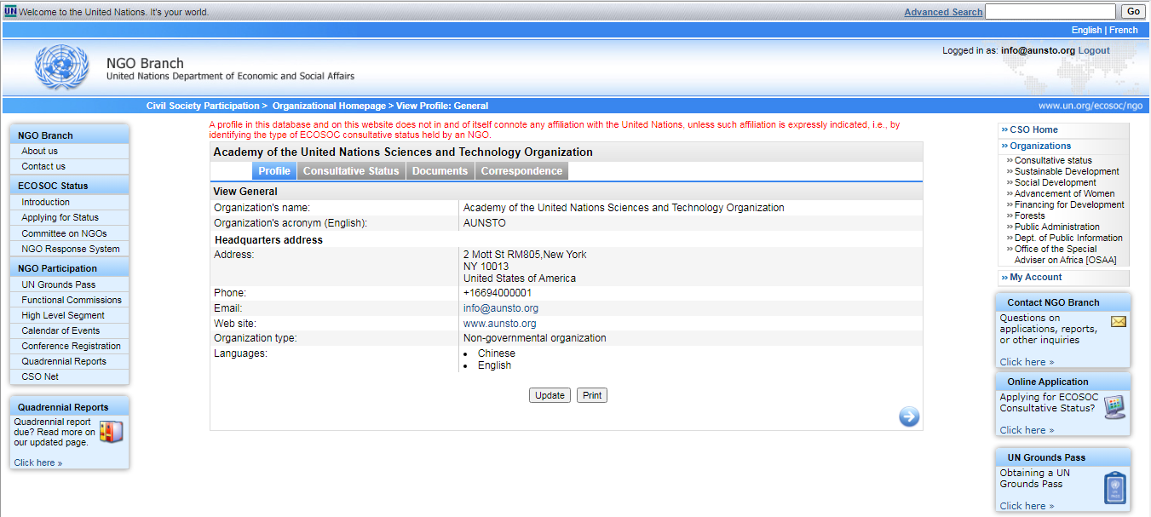Click the blue next arrow icon

pos(909,416)
